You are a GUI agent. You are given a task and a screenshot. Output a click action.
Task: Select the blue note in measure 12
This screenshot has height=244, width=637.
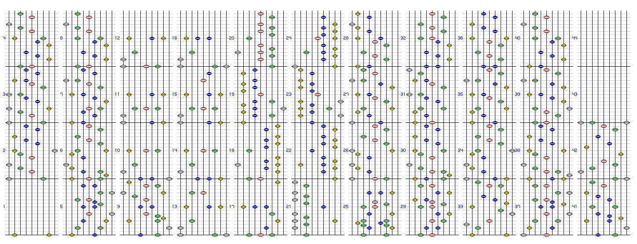[x=152, y=38]
